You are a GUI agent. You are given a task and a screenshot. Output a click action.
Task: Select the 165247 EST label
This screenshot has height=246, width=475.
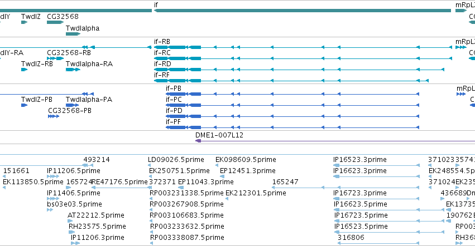[285, 182]
